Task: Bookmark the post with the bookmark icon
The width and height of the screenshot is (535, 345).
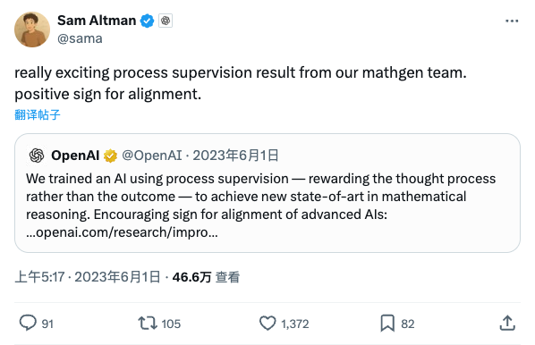Action: click(387, 323)
